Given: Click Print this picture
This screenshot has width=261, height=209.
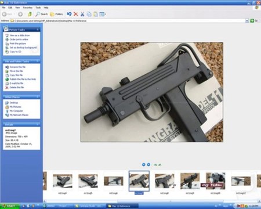Looking at the screenshot, I should tap(16, 44).
